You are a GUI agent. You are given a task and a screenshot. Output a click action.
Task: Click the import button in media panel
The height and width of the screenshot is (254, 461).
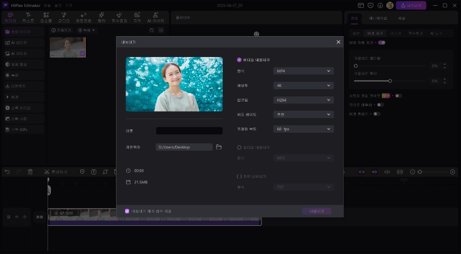click(x=62, y=30)
